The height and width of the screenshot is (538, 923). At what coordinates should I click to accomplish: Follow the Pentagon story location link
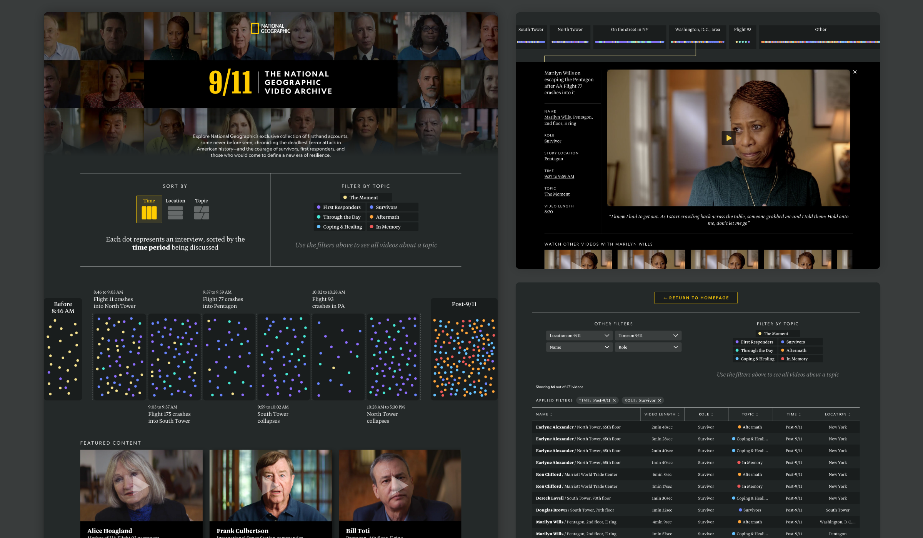click(x=553, y=159)
